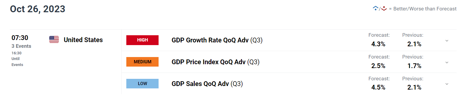Expand the GDP Price Index row chevron
Screen dimensions: 459x109
point(447,62)
